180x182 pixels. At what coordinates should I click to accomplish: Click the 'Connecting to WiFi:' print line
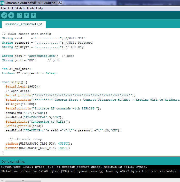(x=38, y=122)
